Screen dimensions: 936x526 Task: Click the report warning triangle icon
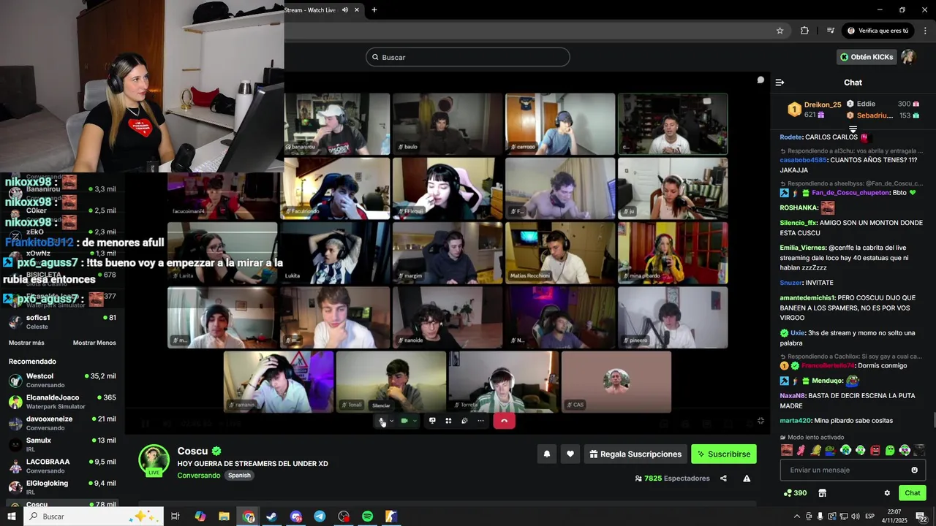(x=747, y=479)
